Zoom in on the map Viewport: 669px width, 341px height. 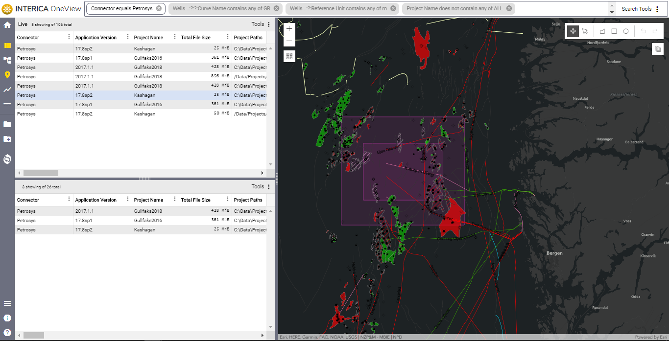(289, 29)
